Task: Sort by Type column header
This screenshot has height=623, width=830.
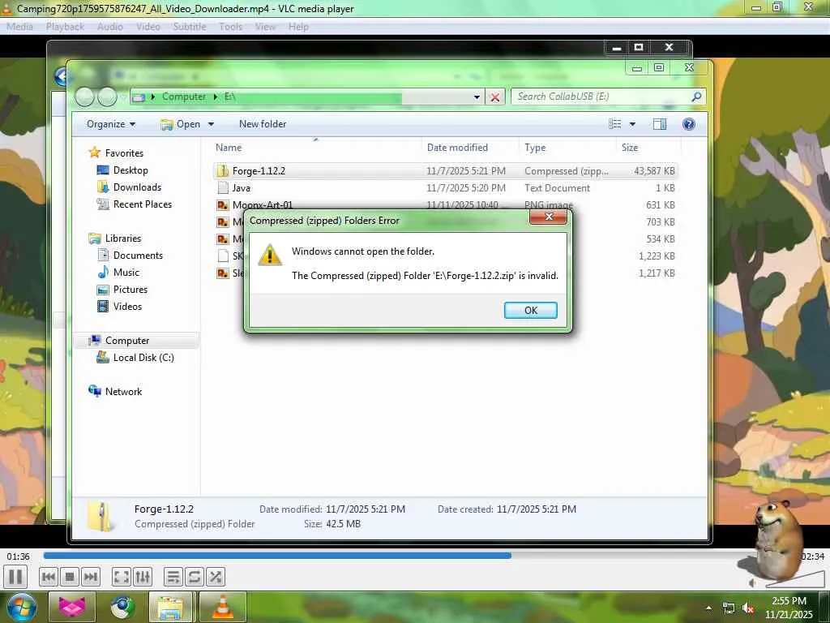Action: click(567, 148)
